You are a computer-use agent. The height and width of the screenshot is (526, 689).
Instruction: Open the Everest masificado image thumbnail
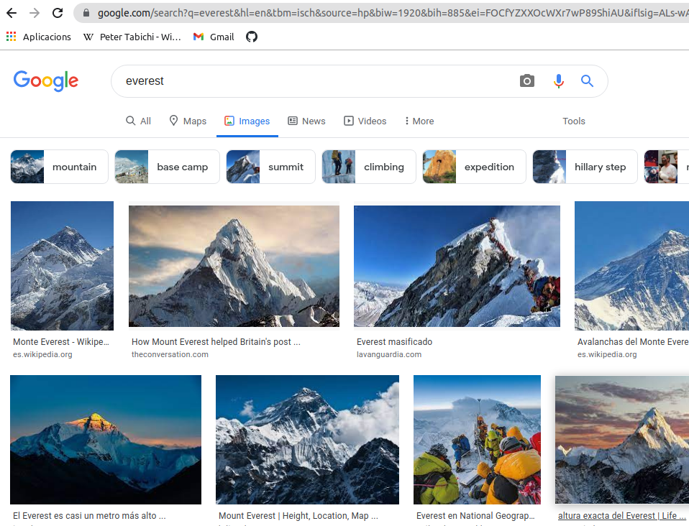[457, 267]
